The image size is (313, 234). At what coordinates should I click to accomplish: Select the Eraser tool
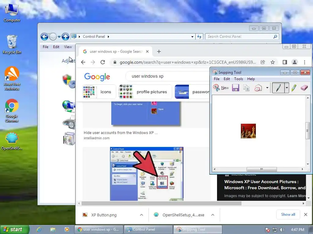click(x=304, y=88)
